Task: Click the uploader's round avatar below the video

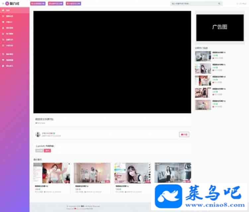Action: pyautogui.click(x=38, y=134)
